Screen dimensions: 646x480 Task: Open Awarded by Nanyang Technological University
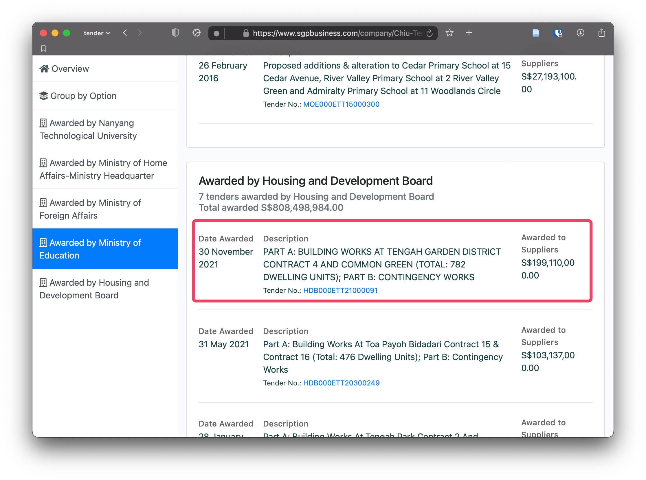[x=105, y=129]
